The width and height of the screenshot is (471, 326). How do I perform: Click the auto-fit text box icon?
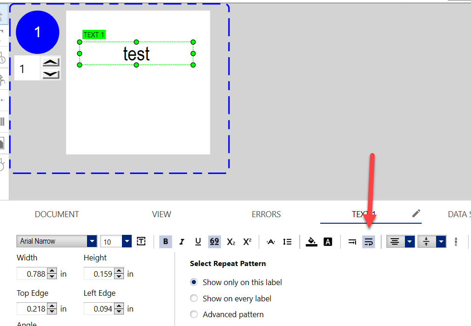pyautogui.click(x=141, y=241)
